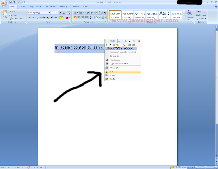The image size is (218, 169).
Task: Activate Format Painter in Clipboard group
Action: coord(17,19)
